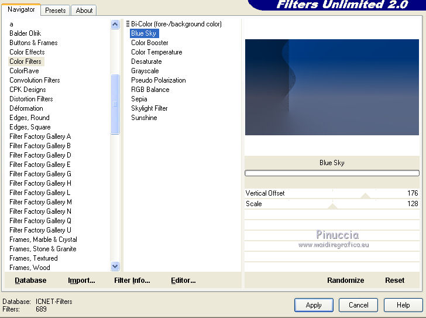Viewport: 426px width, 318px height.
Task: Select the Frames, Textured category
Action: click(x=34, y=258)
